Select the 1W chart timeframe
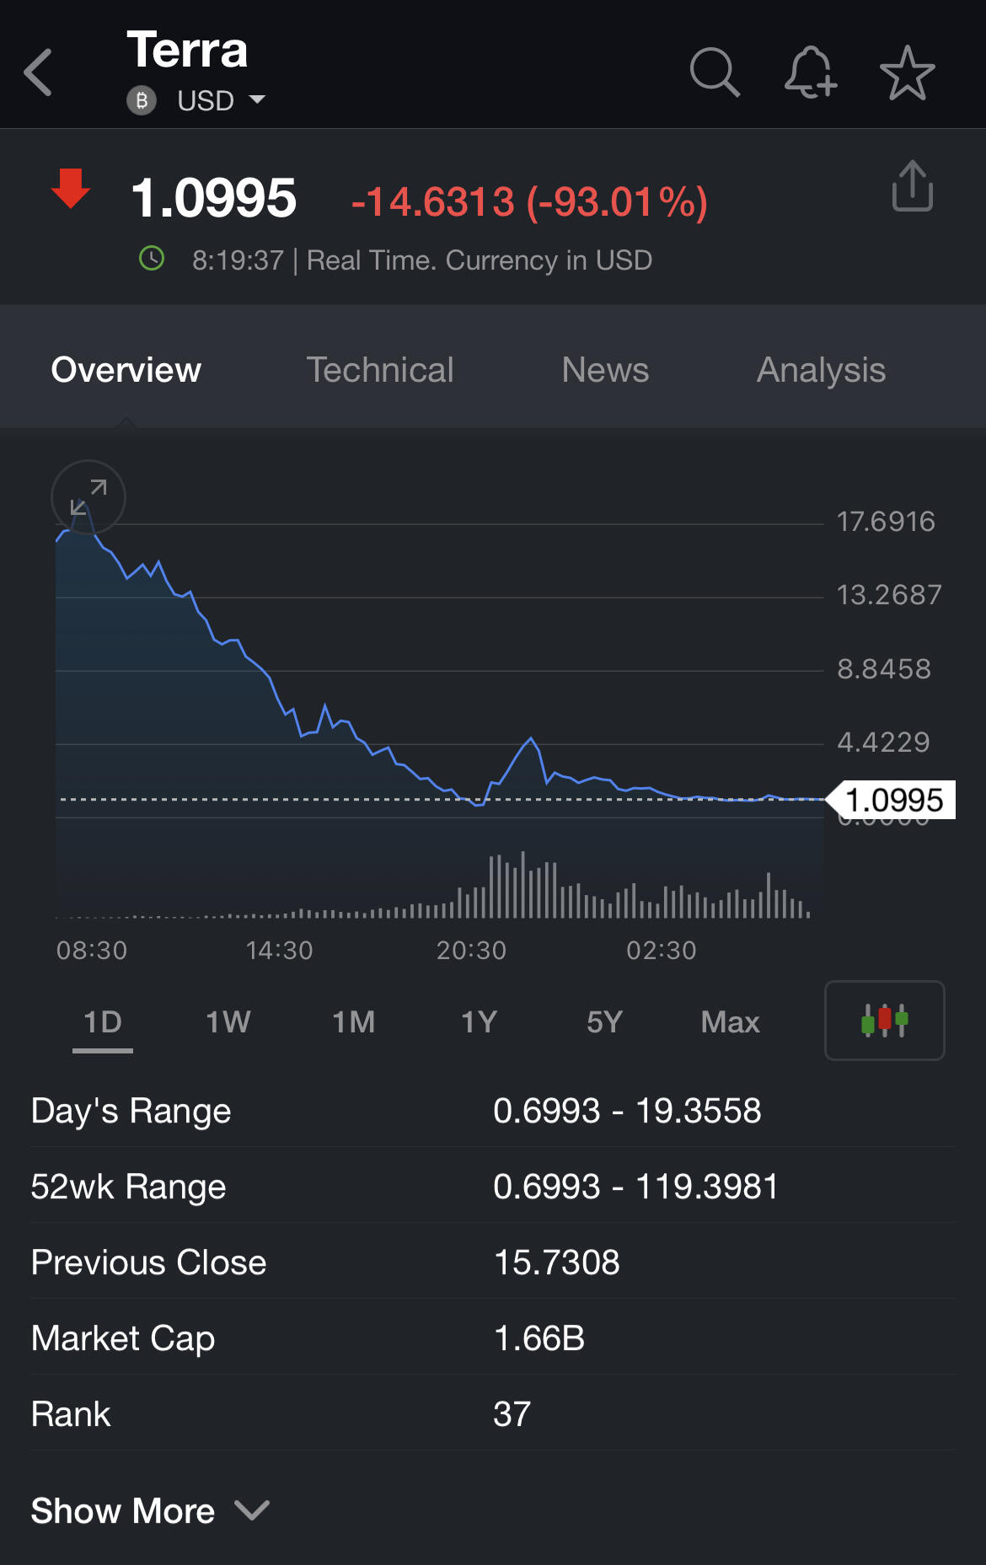This screenshot has height=1565, width=986. click(228, 1021)
